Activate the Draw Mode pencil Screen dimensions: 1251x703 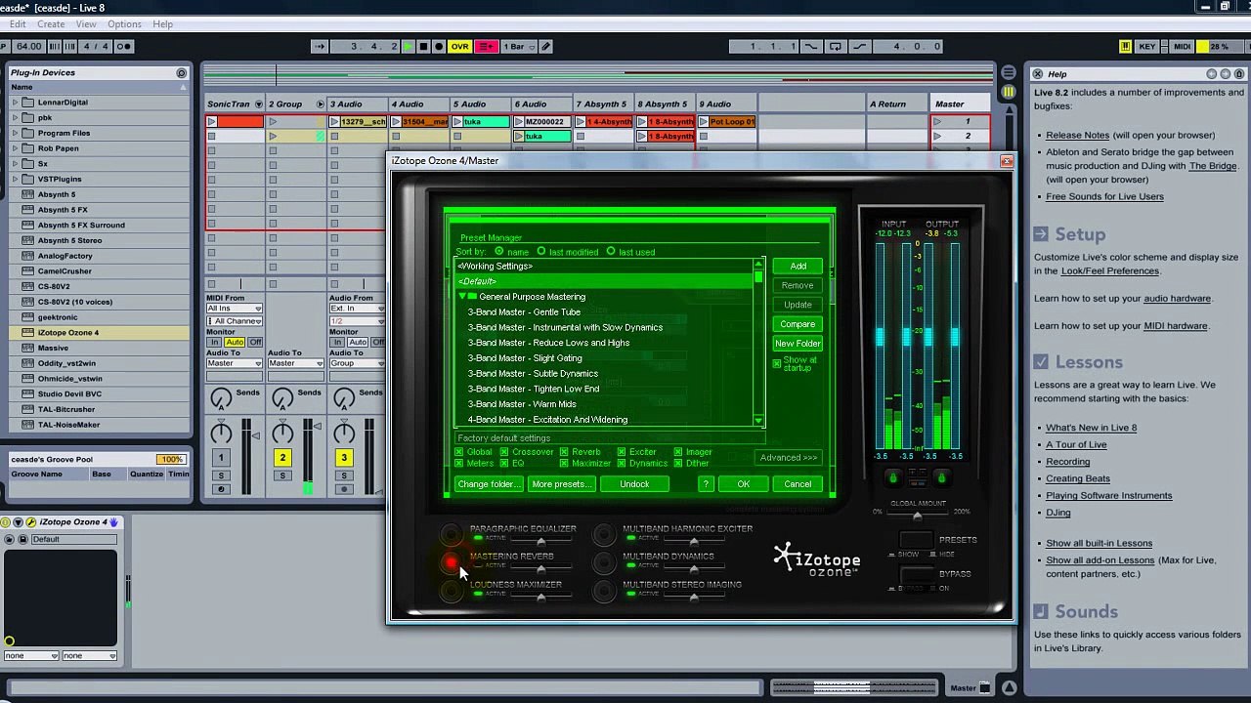click(546, 46)
